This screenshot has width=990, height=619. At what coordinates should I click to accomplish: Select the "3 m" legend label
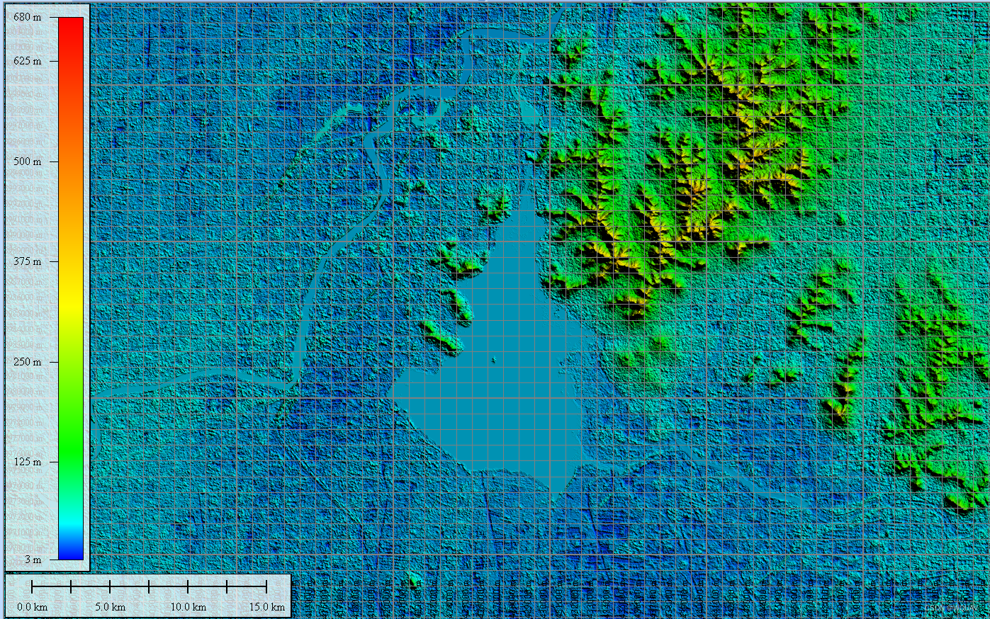pos(32,560)
